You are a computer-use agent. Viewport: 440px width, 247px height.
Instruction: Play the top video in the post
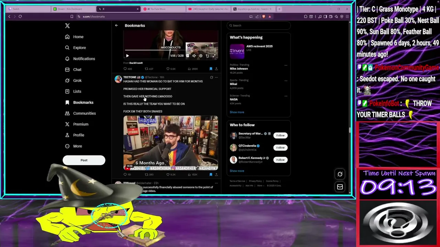pos(127,56)
